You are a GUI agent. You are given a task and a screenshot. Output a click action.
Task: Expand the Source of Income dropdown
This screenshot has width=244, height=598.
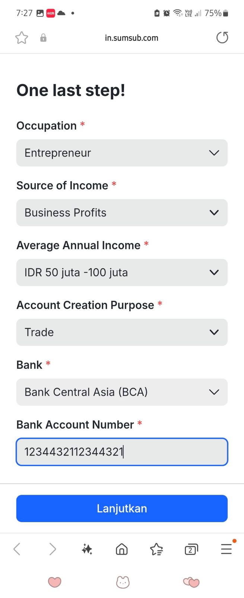click(121, 212)
